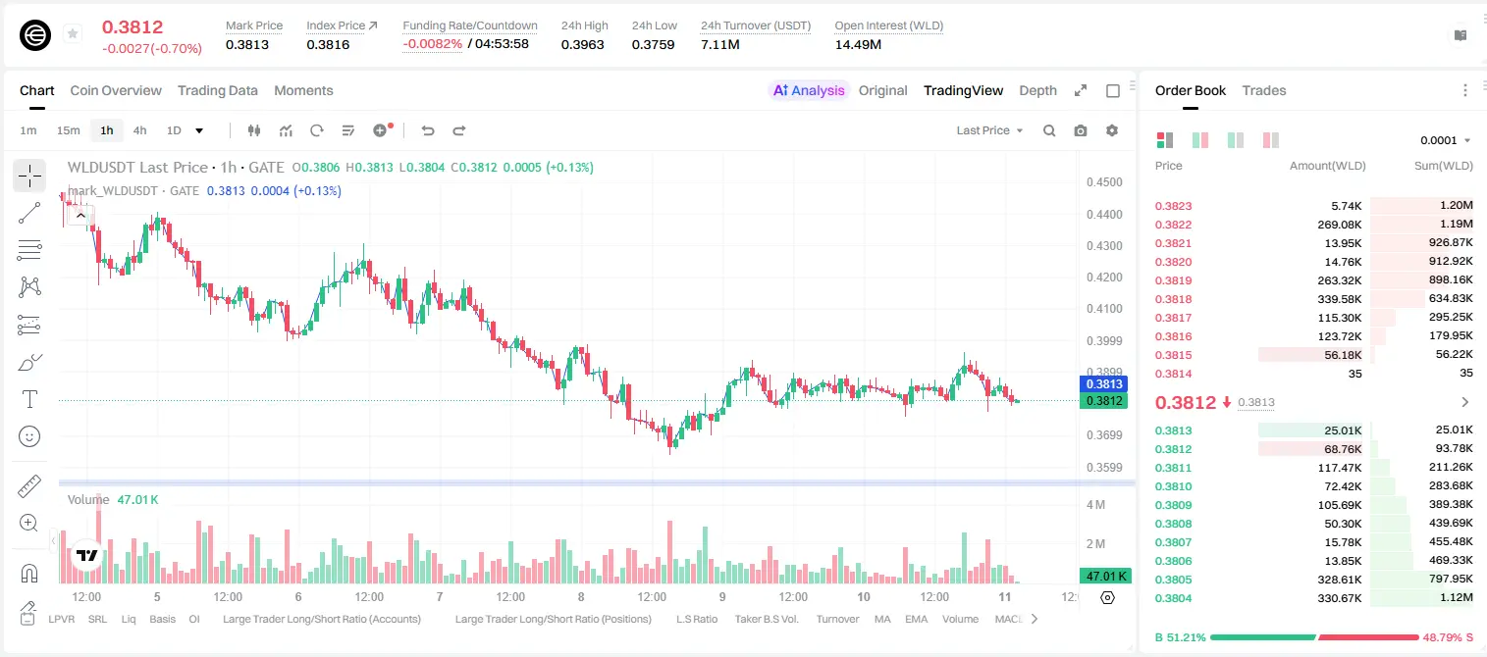This screenshot has height=657, width=1487.
Task: Show only sell orders view
Action: click(1271, 140)
